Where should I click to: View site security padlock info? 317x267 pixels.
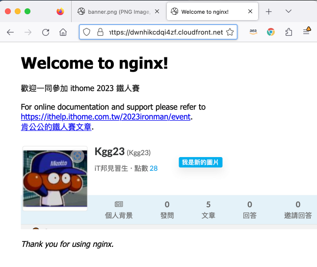click(x=100, y=32)
